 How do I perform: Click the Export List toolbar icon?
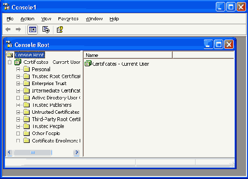46,30
